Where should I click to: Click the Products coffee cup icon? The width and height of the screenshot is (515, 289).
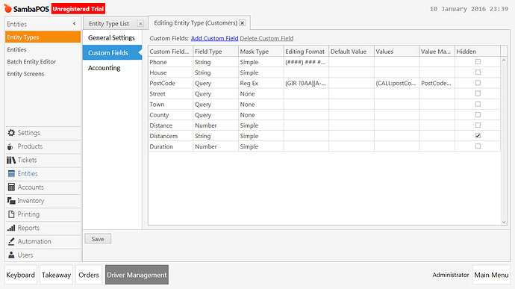tap(10, 146)
